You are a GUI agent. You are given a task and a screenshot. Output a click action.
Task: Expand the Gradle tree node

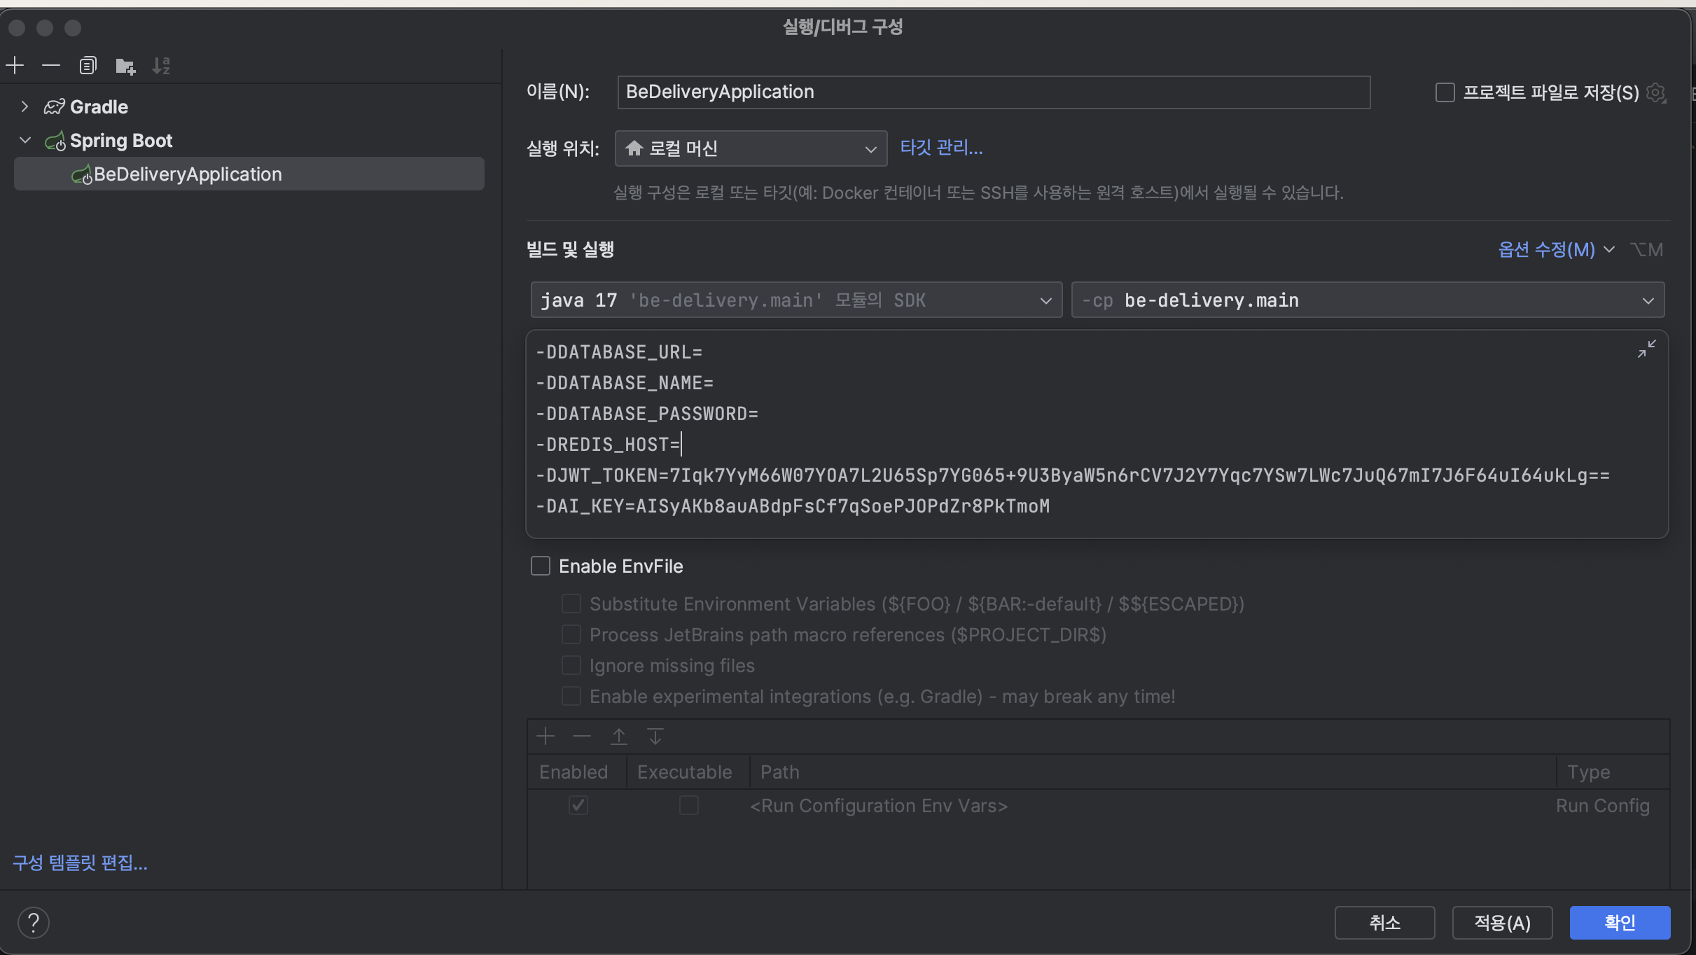(25, 106)
